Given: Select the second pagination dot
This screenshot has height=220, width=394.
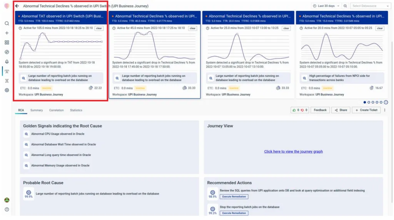Looking at the screenshot, I should [369, 102].
